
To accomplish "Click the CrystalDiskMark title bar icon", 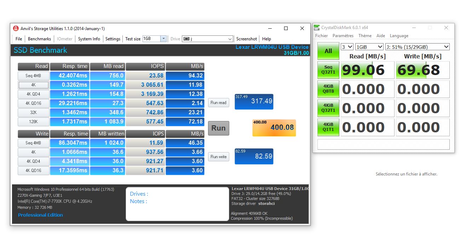I will pos(317,28).
